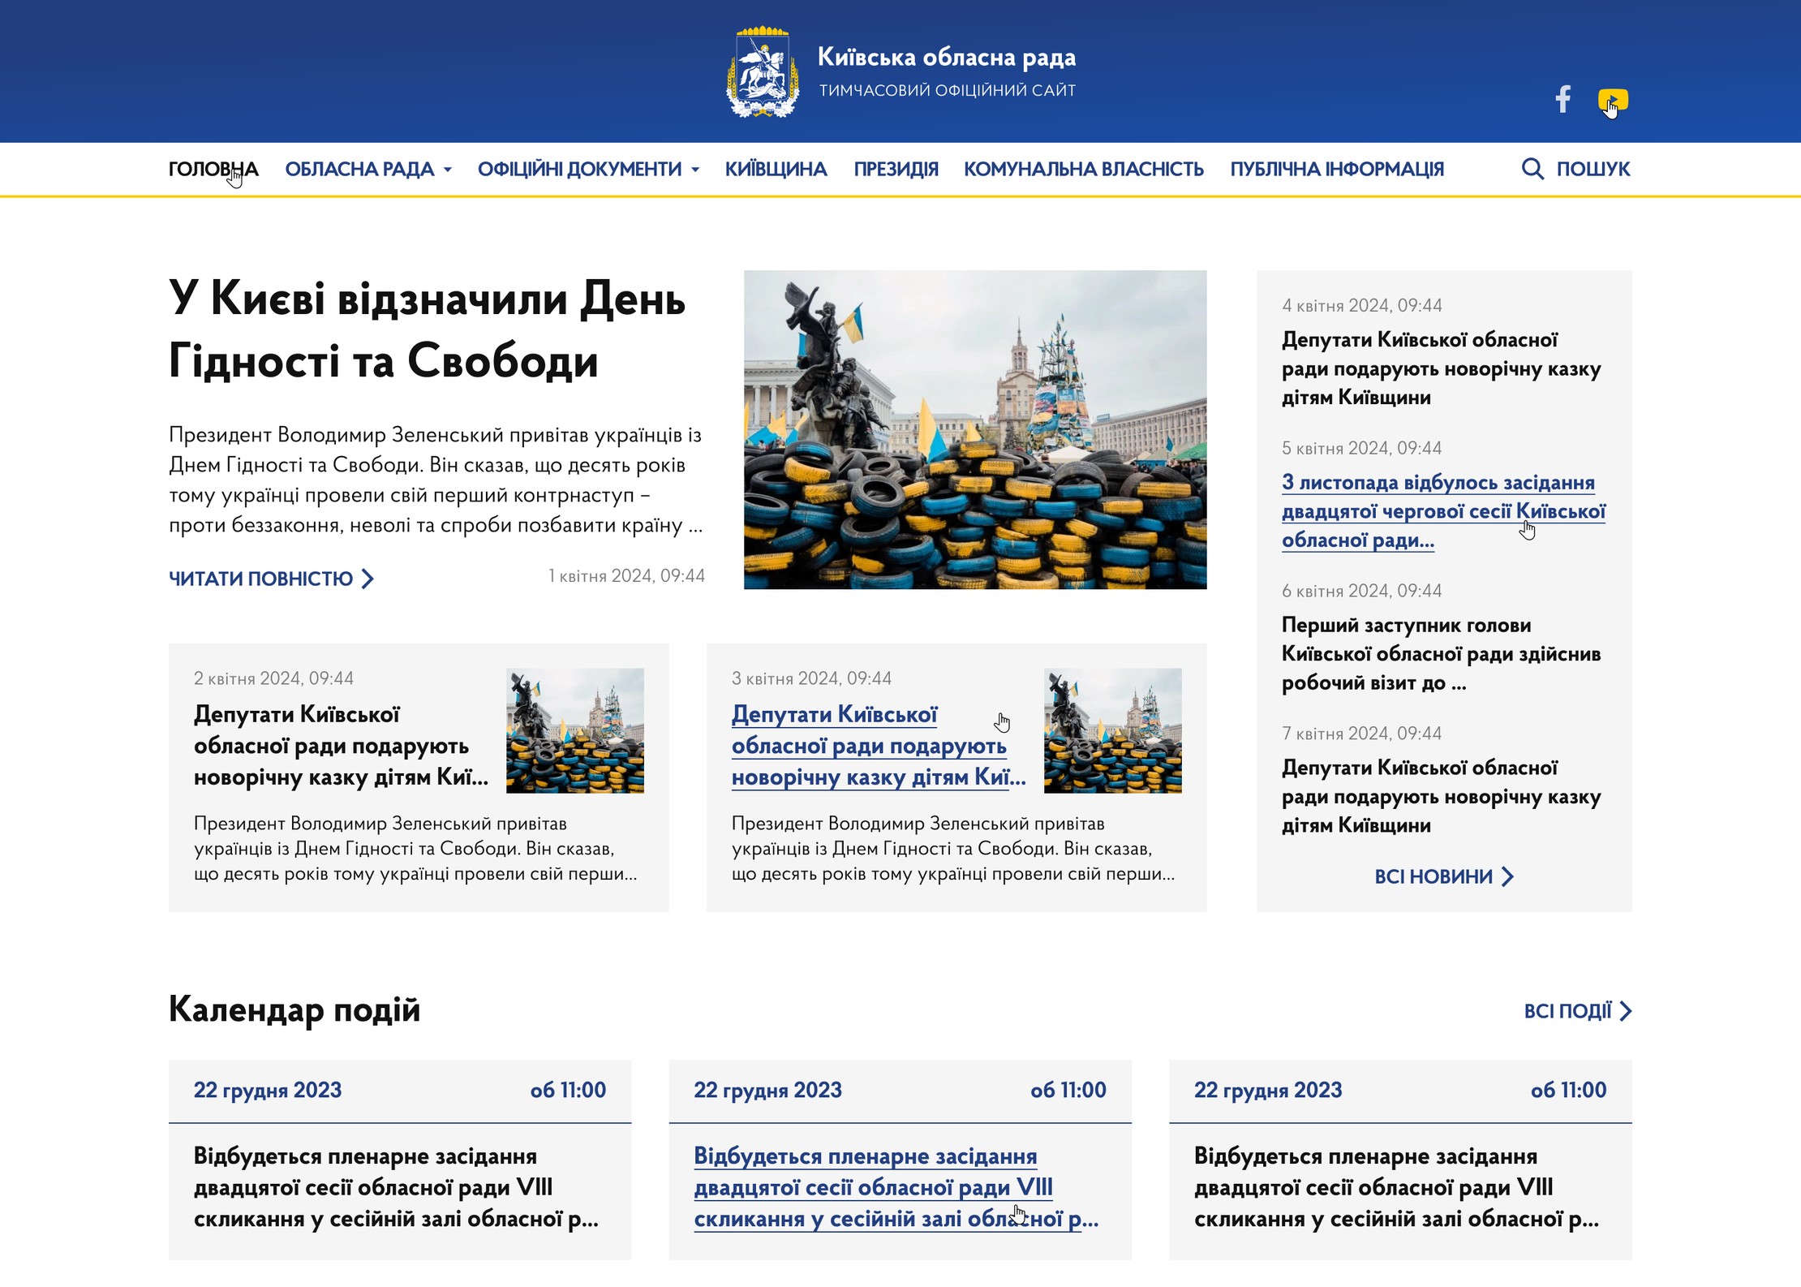
Task: Open thumbnail in the 3 квітня 2024 news card
Action: (x=1113, y=730)
